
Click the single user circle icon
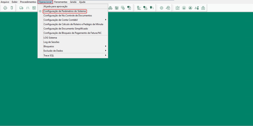pyautogui.click(x=184, y=8)
